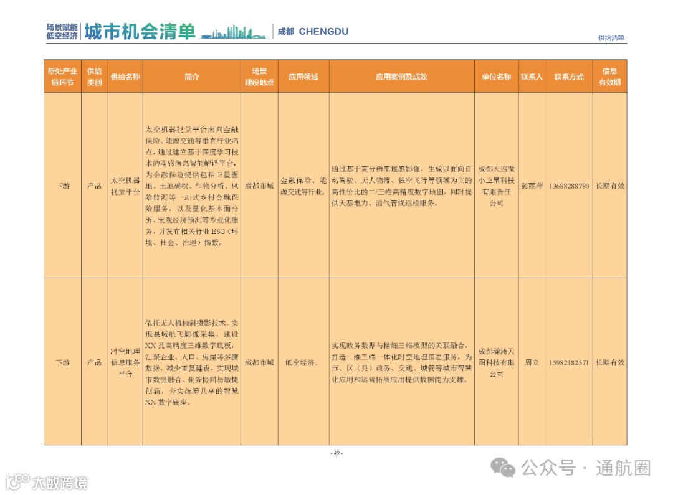The height and width of the screenshot is (495, 673).
Task: Click the '供给类别' column header
Action: click(95, 77)
